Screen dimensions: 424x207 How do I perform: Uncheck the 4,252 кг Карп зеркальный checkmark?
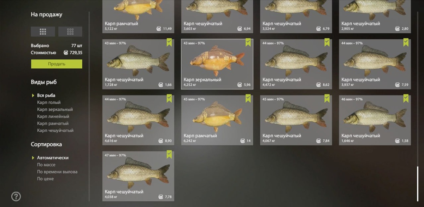248,42
